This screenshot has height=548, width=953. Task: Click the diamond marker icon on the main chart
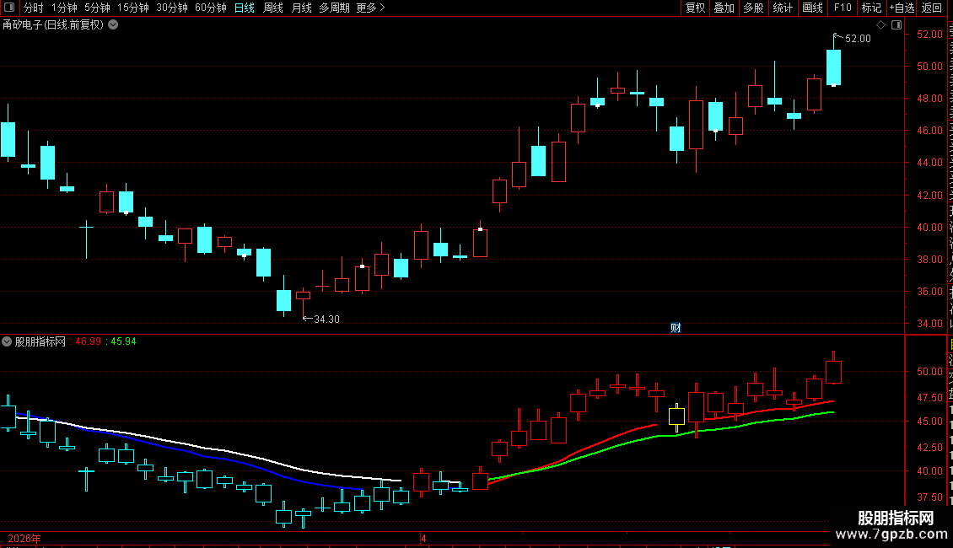click(880, 25)
